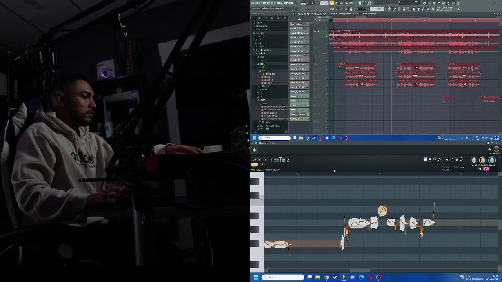Open Discord from bottom taskbar
Image resolution: width=502 pixels, height=282 pixels.
pyautogui.click(x=353, y=277)
